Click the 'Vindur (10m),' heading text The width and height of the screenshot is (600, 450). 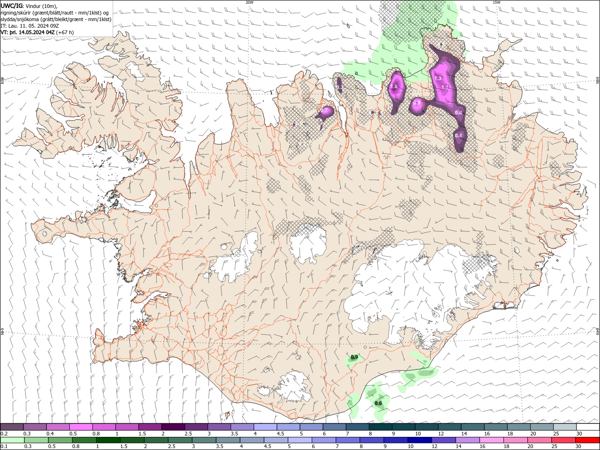(42, 6)
